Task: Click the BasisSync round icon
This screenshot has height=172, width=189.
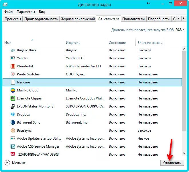Action: click(x=13, y=130)
